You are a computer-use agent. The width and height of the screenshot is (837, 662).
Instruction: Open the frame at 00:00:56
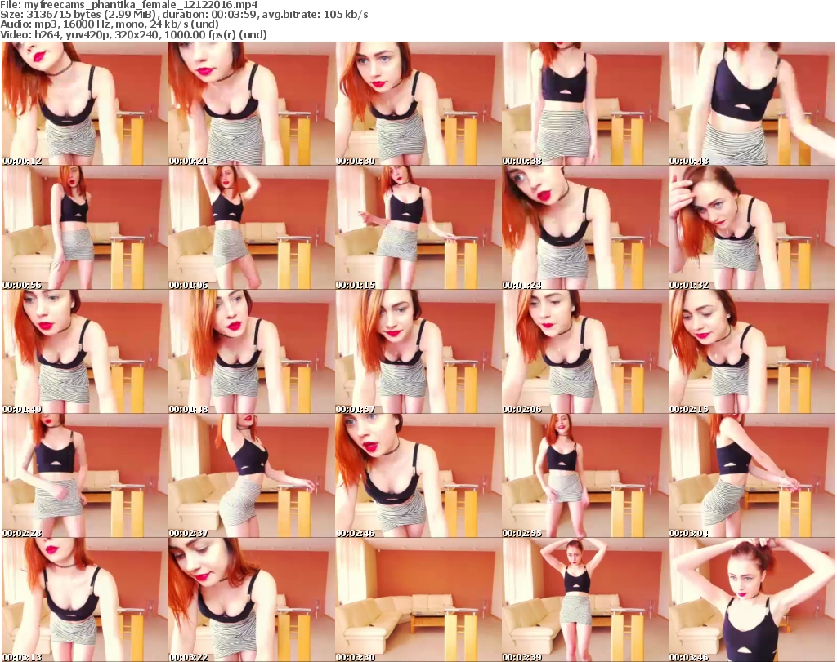coord(84,228)
